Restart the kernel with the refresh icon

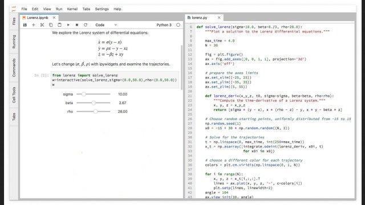[86, 25]
